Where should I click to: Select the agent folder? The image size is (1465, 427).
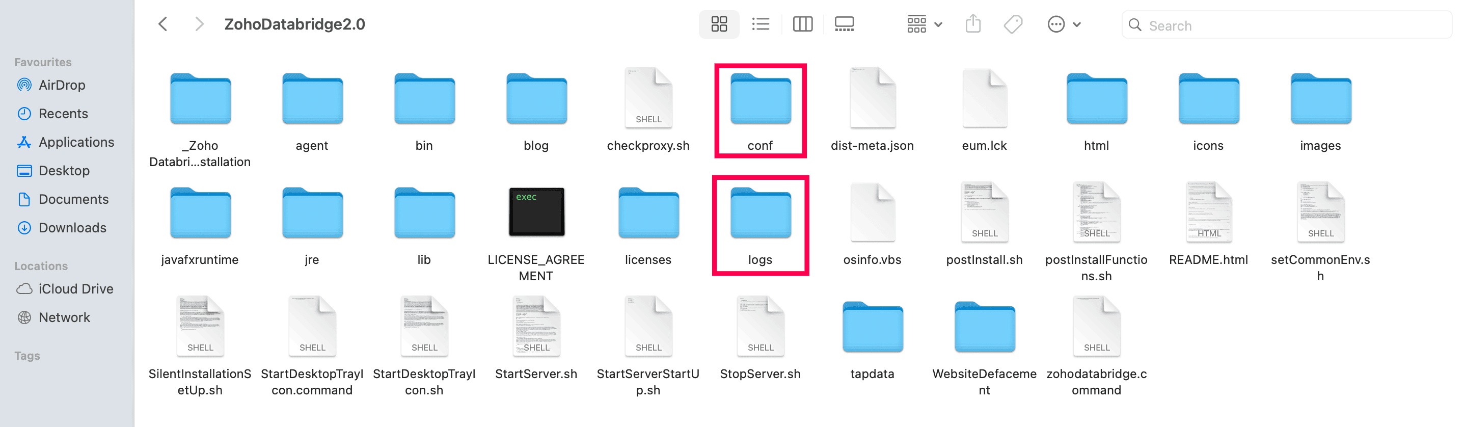pyautogui.click(x=312, y=99)
